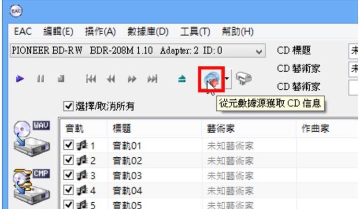
Task: Select title 音軌05
Action: tap(127, 205)
